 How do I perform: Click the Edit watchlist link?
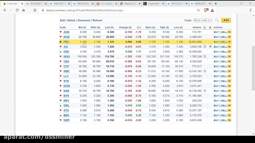(62, 20)
